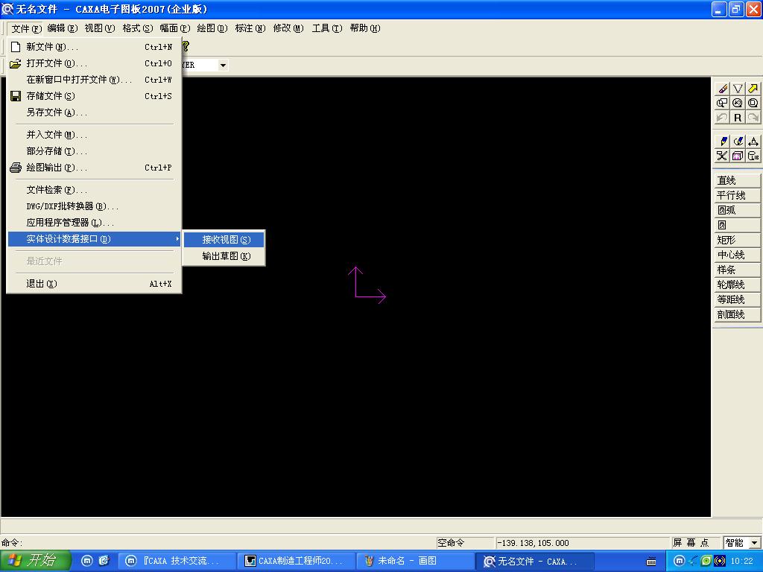
Task: Click the eraser delete tool icon
Action: (x=723, y=89)
